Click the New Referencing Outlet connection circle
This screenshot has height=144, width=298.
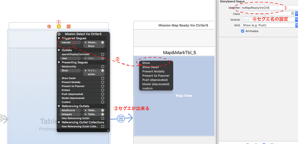[103, 118]
